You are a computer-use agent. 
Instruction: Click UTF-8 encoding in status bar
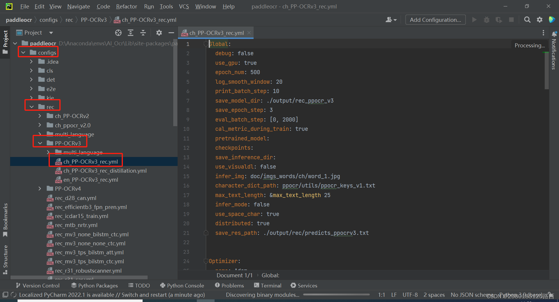coord(410,295)
